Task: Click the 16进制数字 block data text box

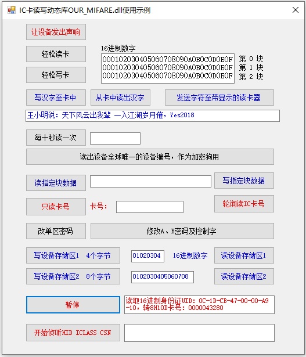Action: [x=168, y=68]
